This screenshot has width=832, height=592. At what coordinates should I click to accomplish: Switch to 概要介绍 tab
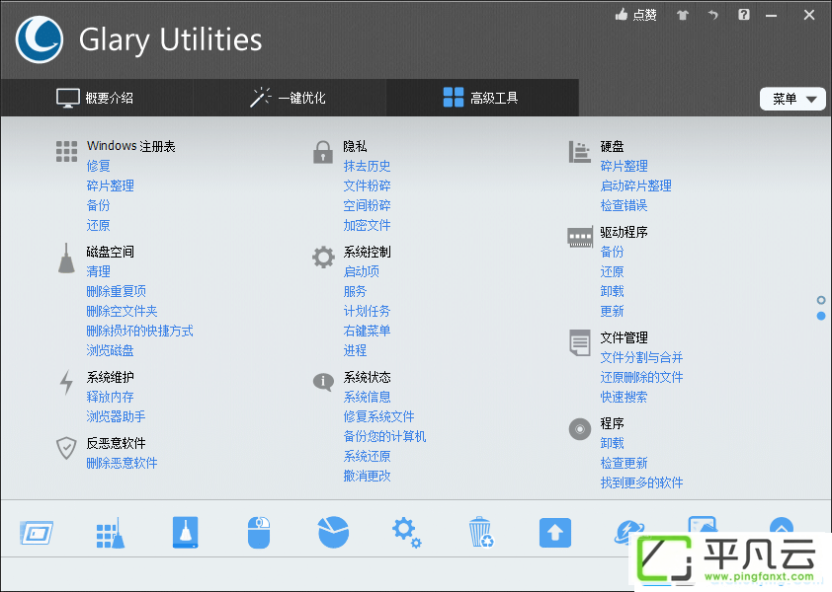point(96,98)
